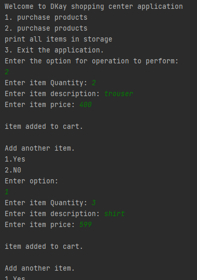Screen dimensions: 197x280
Task: Click the item price value 400
Action: (86, 104)
